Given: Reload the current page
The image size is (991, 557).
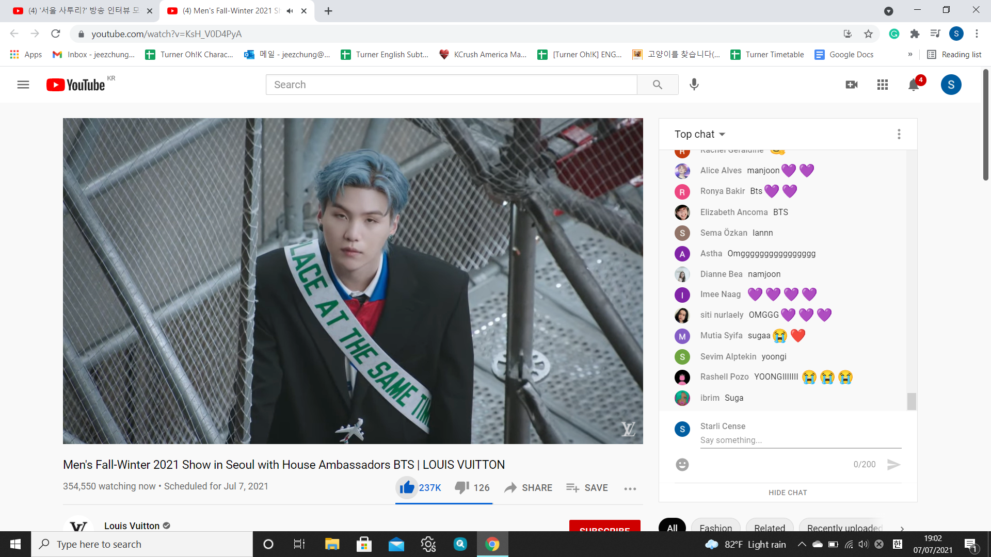Looking at the screenshot, I should click(x=56, y=34).
